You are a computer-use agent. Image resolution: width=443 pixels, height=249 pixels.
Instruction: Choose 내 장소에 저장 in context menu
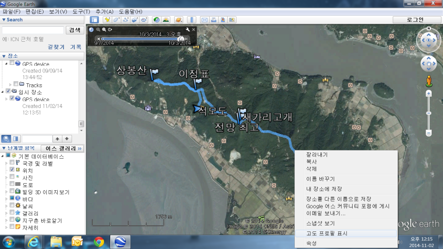346,189
